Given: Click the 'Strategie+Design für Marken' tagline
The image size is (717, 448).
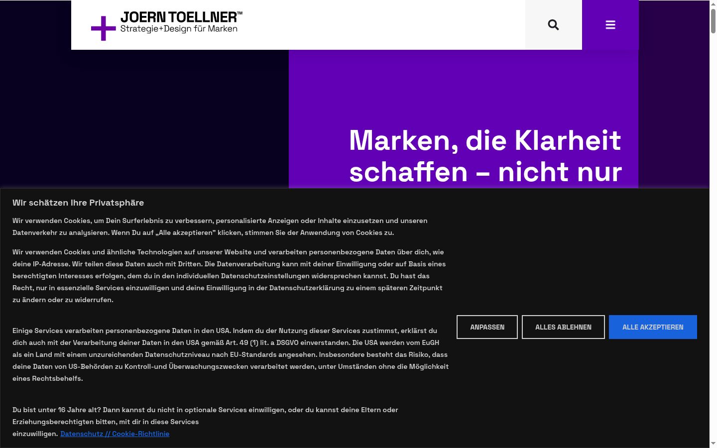Looking at the screenshot, I should coord(179,29).
